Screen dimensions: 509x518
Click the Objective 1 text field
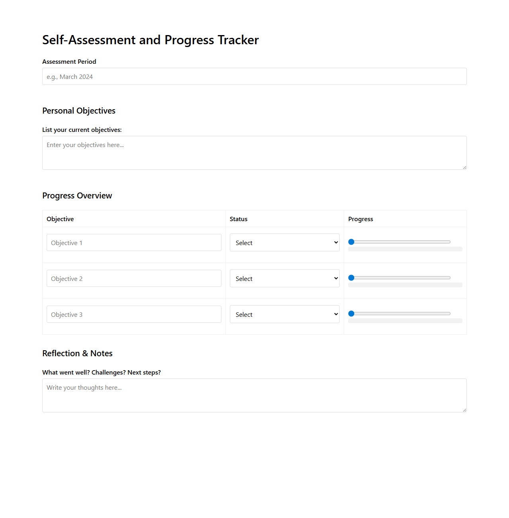(134, 242)
